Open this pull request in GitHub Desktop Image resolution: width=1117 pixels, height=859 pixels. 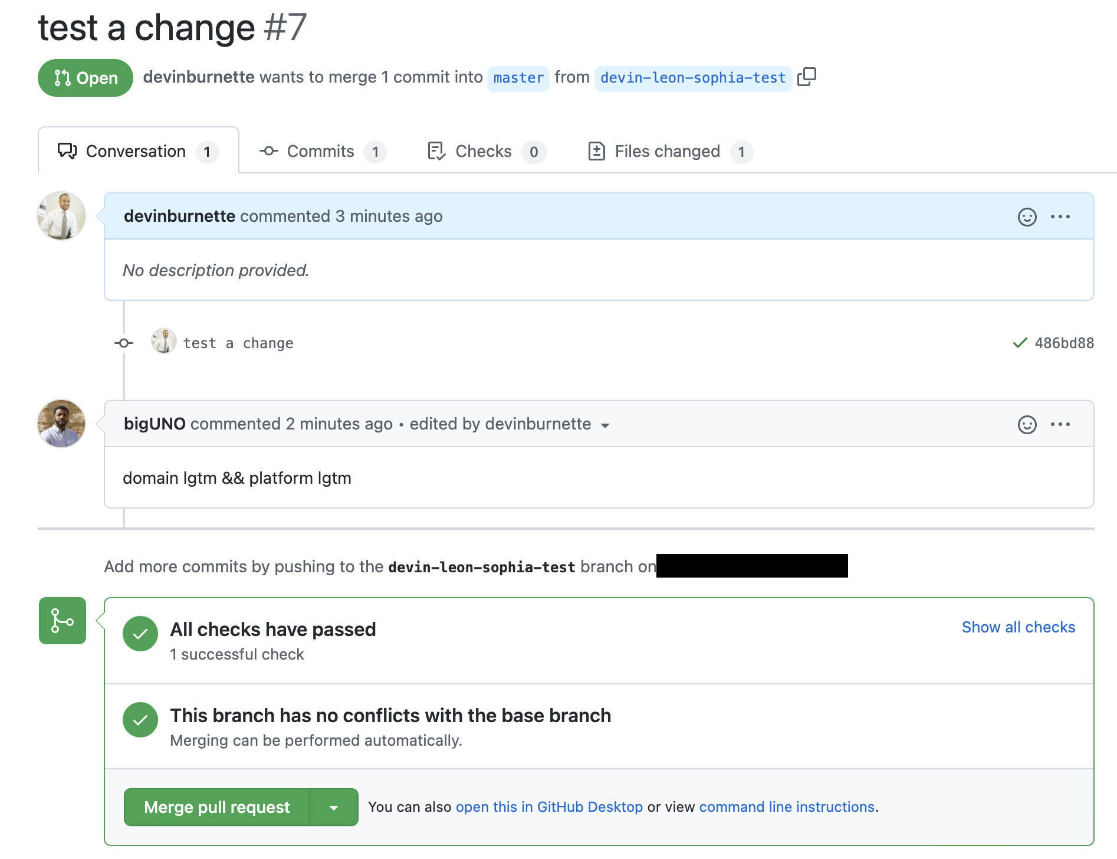(x=549, y=807)
